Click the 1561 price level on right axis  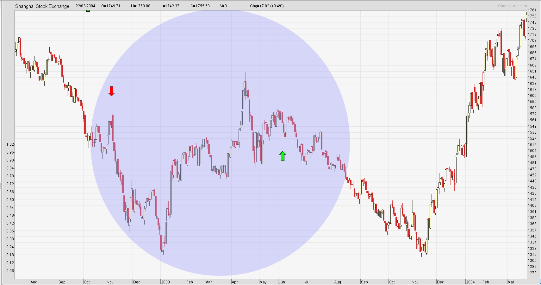(532, 120)
